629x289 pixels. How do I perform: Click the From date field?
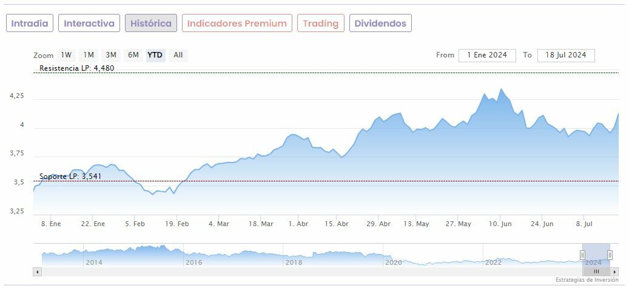(487, 55)
